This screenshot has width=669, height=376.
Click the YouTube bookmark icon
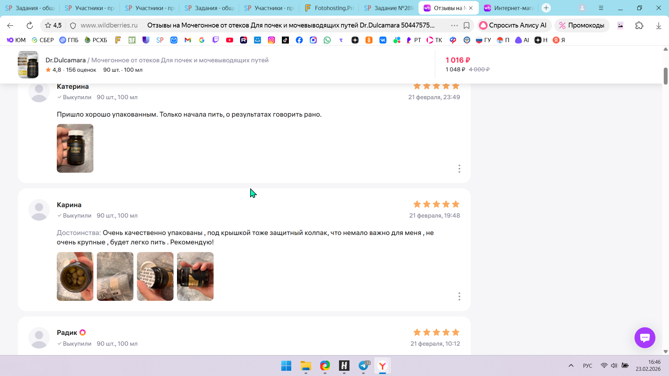point(229,40)
